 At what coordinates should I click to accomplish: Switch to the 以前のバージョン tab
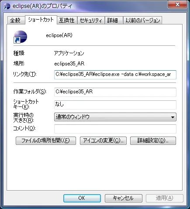(143, 20)
